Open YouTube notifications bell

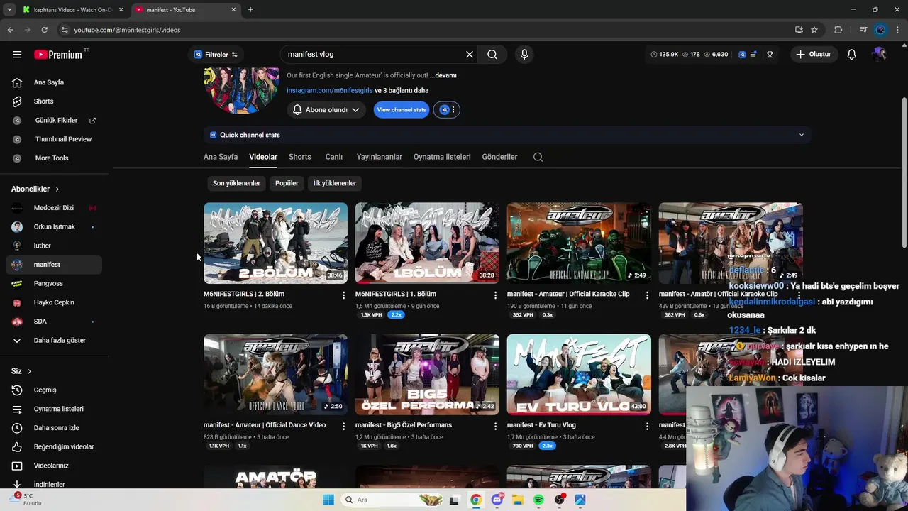click(852, 55)
